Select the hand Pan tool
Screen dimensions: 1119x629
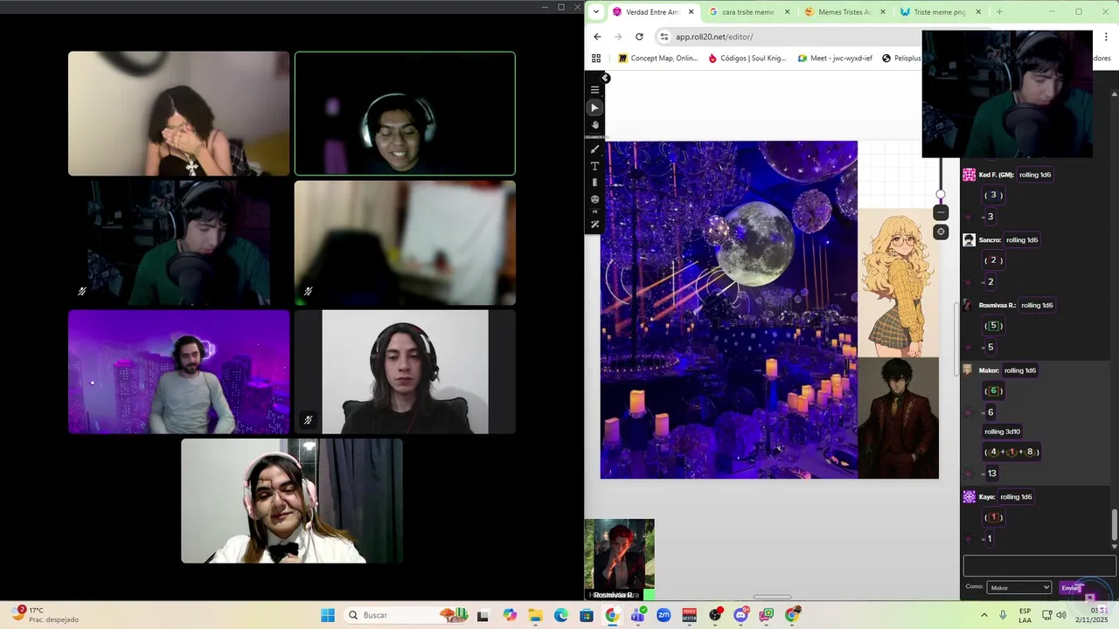click(595, 125)
